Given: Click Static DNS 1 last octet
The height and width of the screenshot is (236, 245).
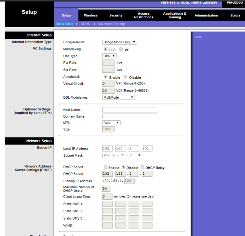Looking at the screenshot, I should click(147, 204).
